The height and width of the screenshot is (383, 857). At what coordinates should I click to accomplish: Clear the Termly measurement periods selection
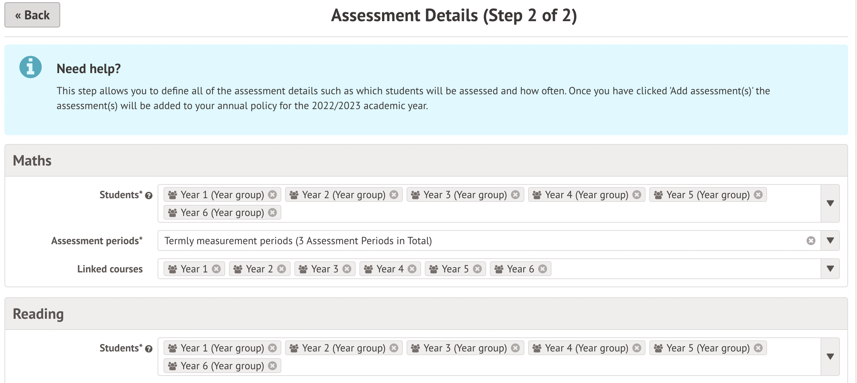pyautogui.click(x=811, y=241)
